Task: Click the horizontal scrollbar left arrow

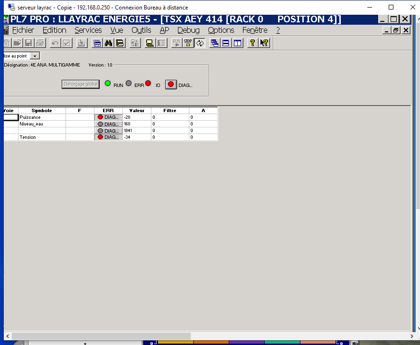Action: pos(8,336)
